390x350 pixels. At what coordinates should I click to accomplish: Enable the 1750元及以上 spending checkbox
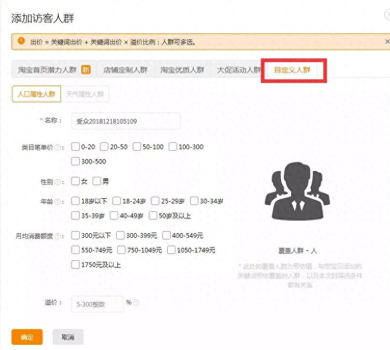click(76, 264)
